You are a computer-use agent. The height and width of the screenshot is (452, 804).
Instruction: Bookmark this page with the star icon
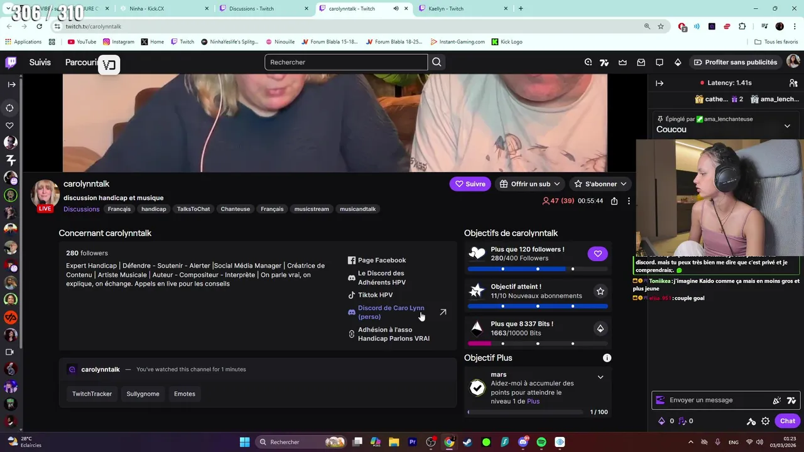661,26
